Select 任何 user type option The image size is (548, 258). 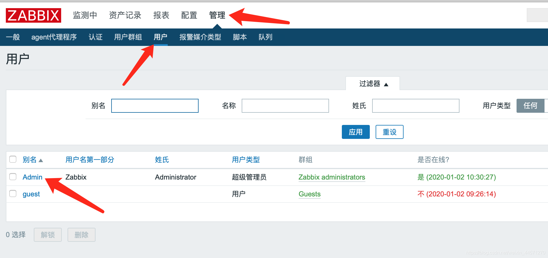(x=531, y=106)
